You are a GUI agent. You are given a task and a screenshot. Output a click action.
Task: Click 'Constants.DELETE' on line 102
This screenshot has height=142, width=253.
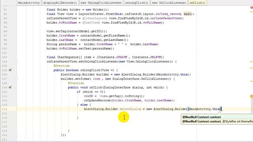[147, 57]
